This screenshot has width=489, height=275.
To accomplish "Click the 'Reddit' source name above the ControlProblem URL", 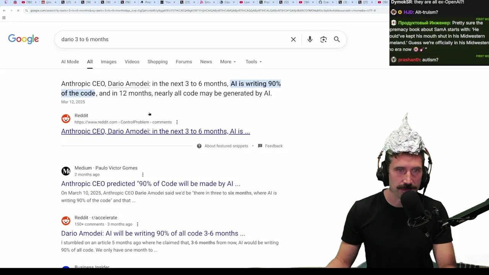I will point(81,115).
